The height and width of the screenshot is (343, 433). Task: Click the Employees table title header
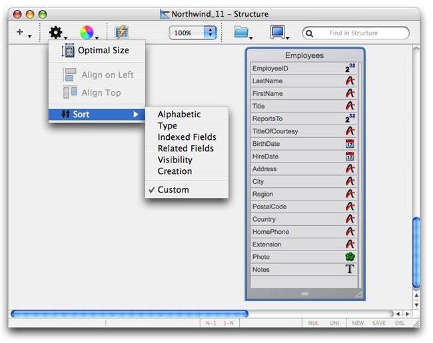[x=304, y=56]
